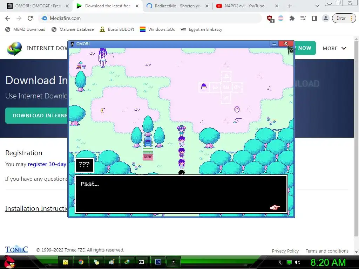This screenshot has width=359, height=269.
Task: Show hidden tray icons arrow
Action: tap(280, 262)
